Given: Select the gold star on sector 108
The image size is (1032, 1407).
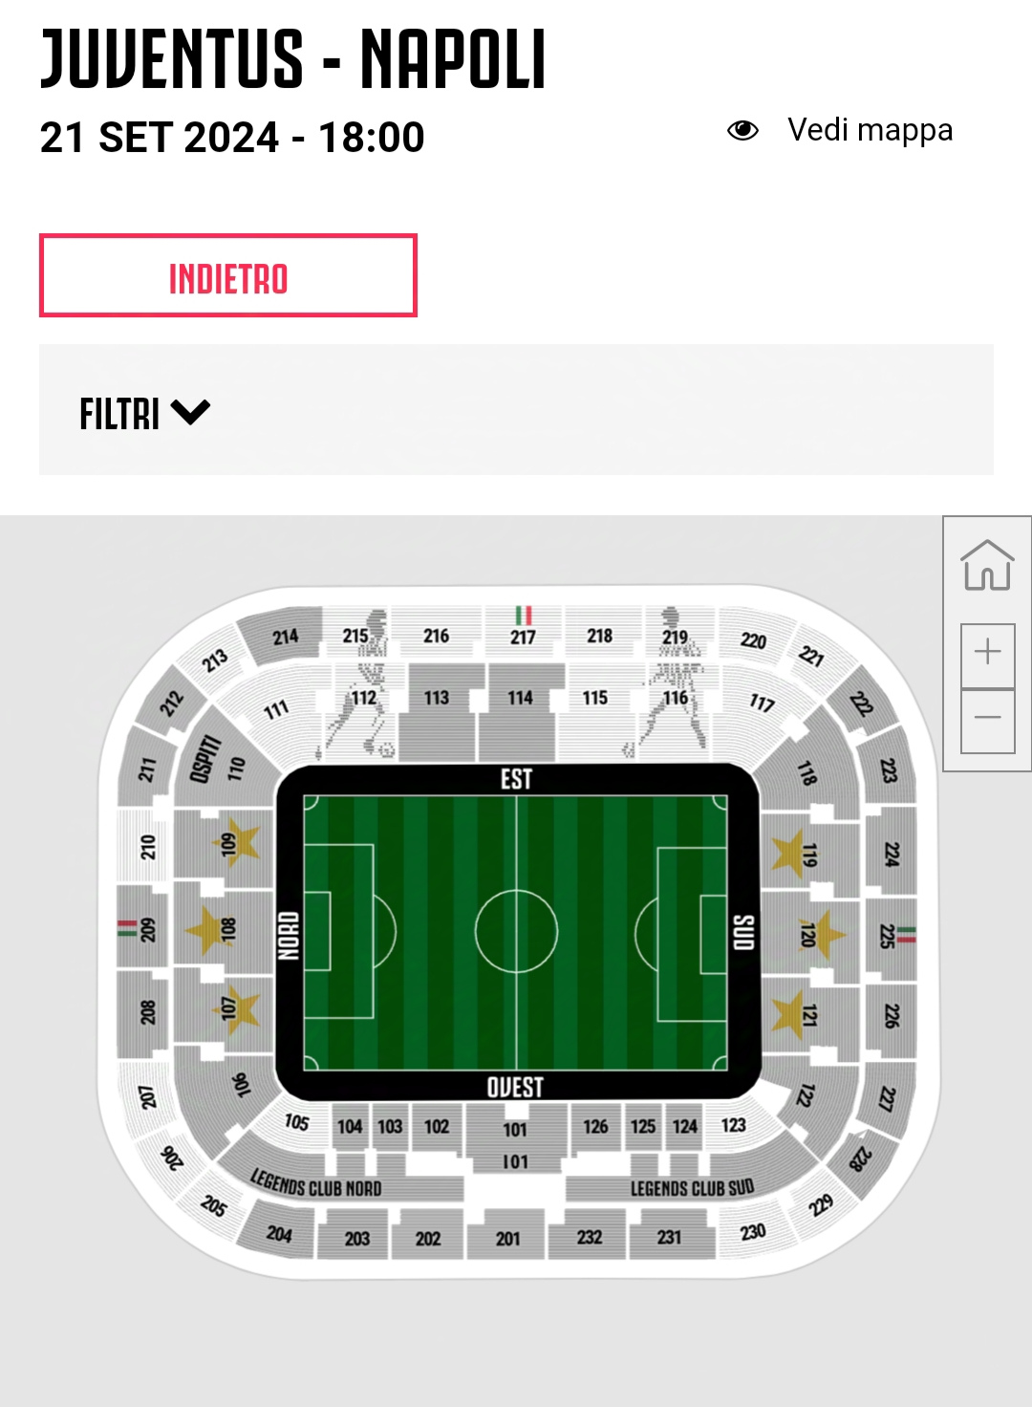Looking at the screenshot, I should [205, 929].
